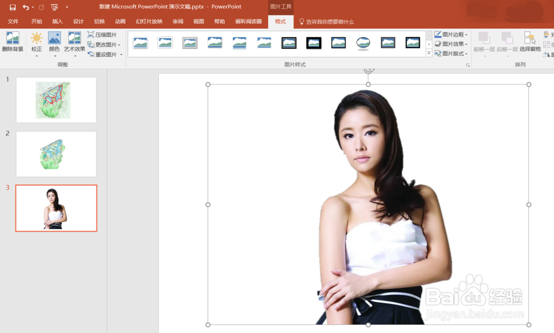Click 后移一层 send backward
Image resolution: width=554 pixels, height=333 pixels.
(x=507, y=44)
